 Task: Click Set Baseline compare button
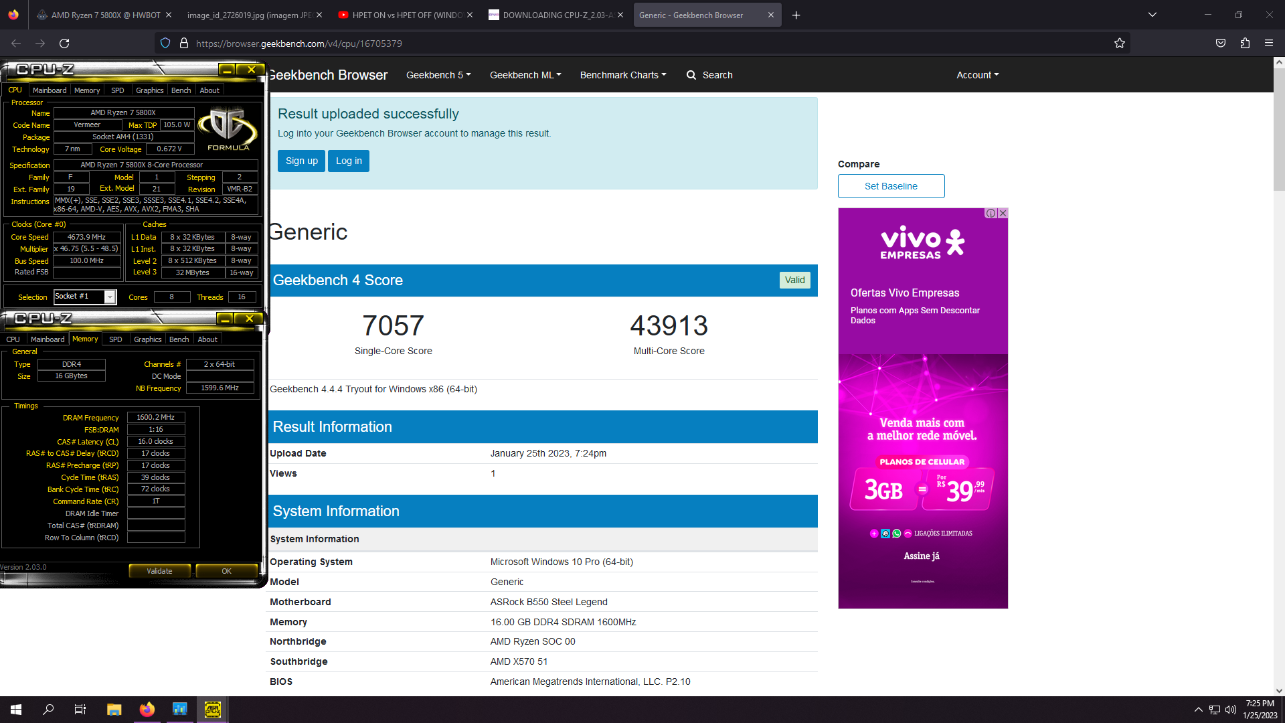coord(891,186)
